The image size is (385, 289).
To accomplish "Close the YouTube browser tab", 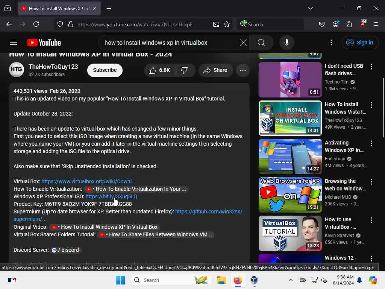I will click(x=95, y=9).
